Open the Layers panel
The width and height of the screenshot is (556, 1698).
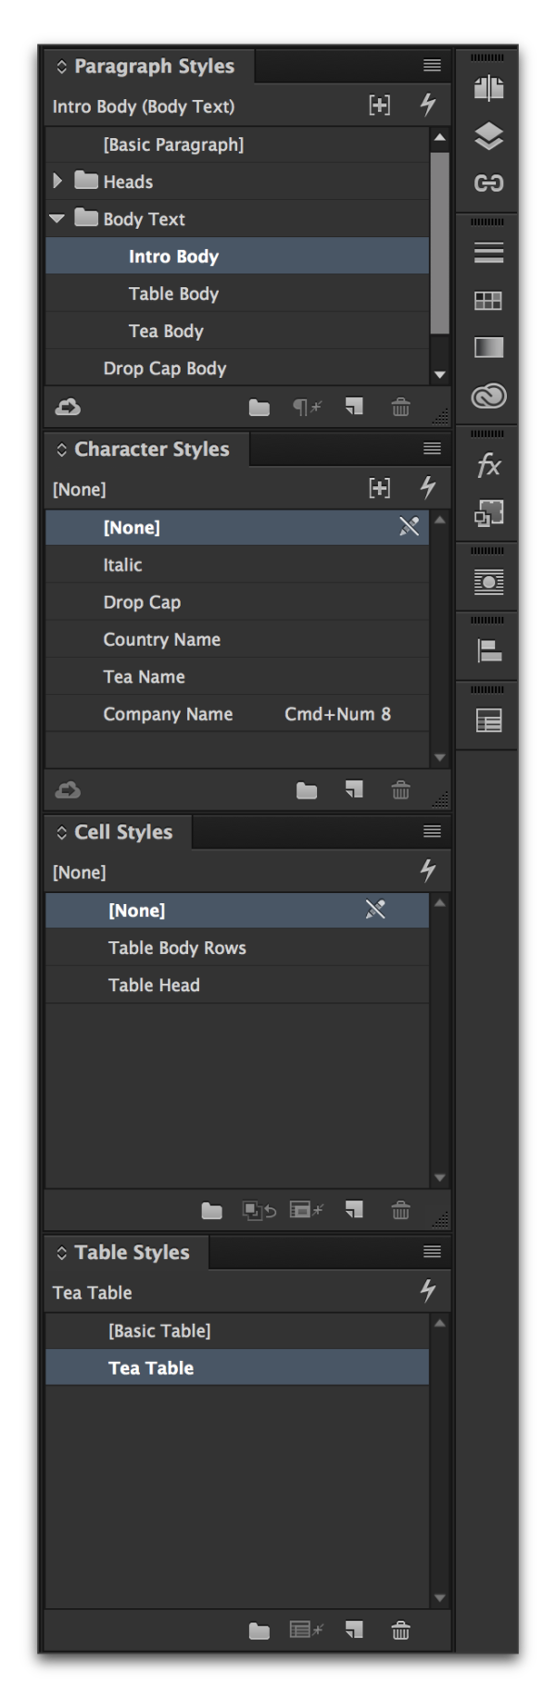coord(488,134)
